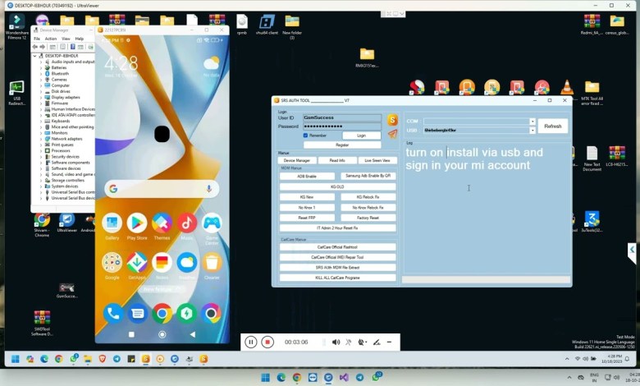Screen dimensions: 640x386
Task: Expand the Batteries tree node
Action: [41, 68]
